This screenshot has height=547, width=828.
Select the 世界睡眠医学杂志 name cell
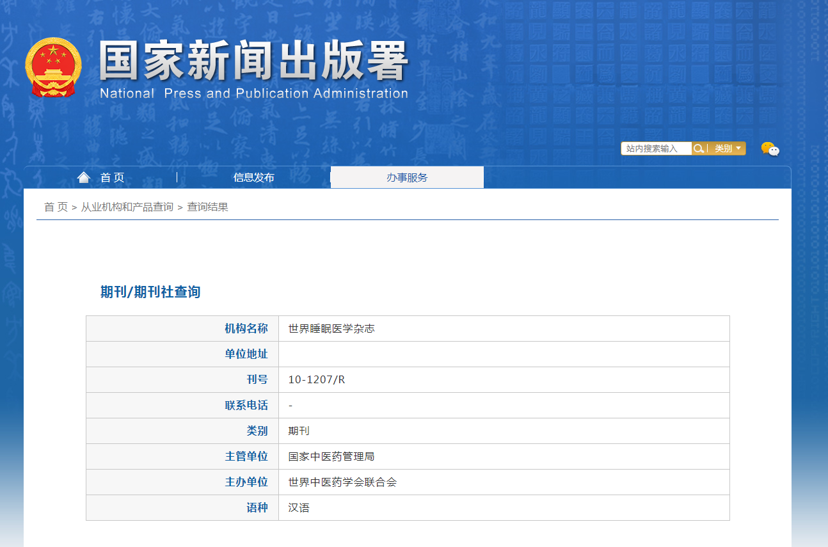[331, 329]
